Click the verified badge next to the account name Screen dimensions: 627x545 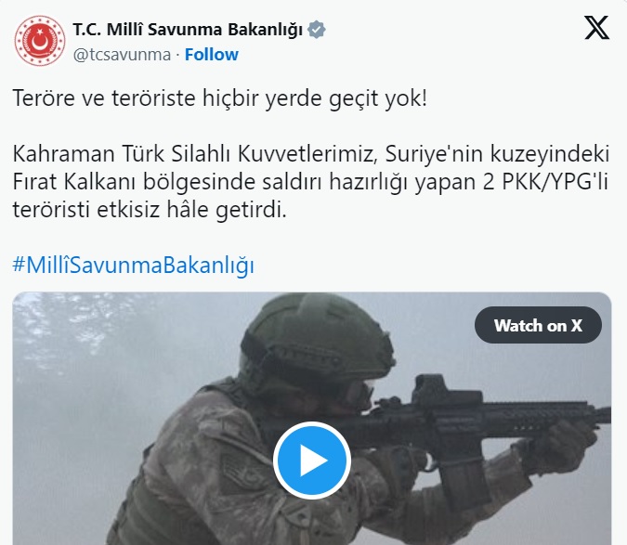click(317, 30)
